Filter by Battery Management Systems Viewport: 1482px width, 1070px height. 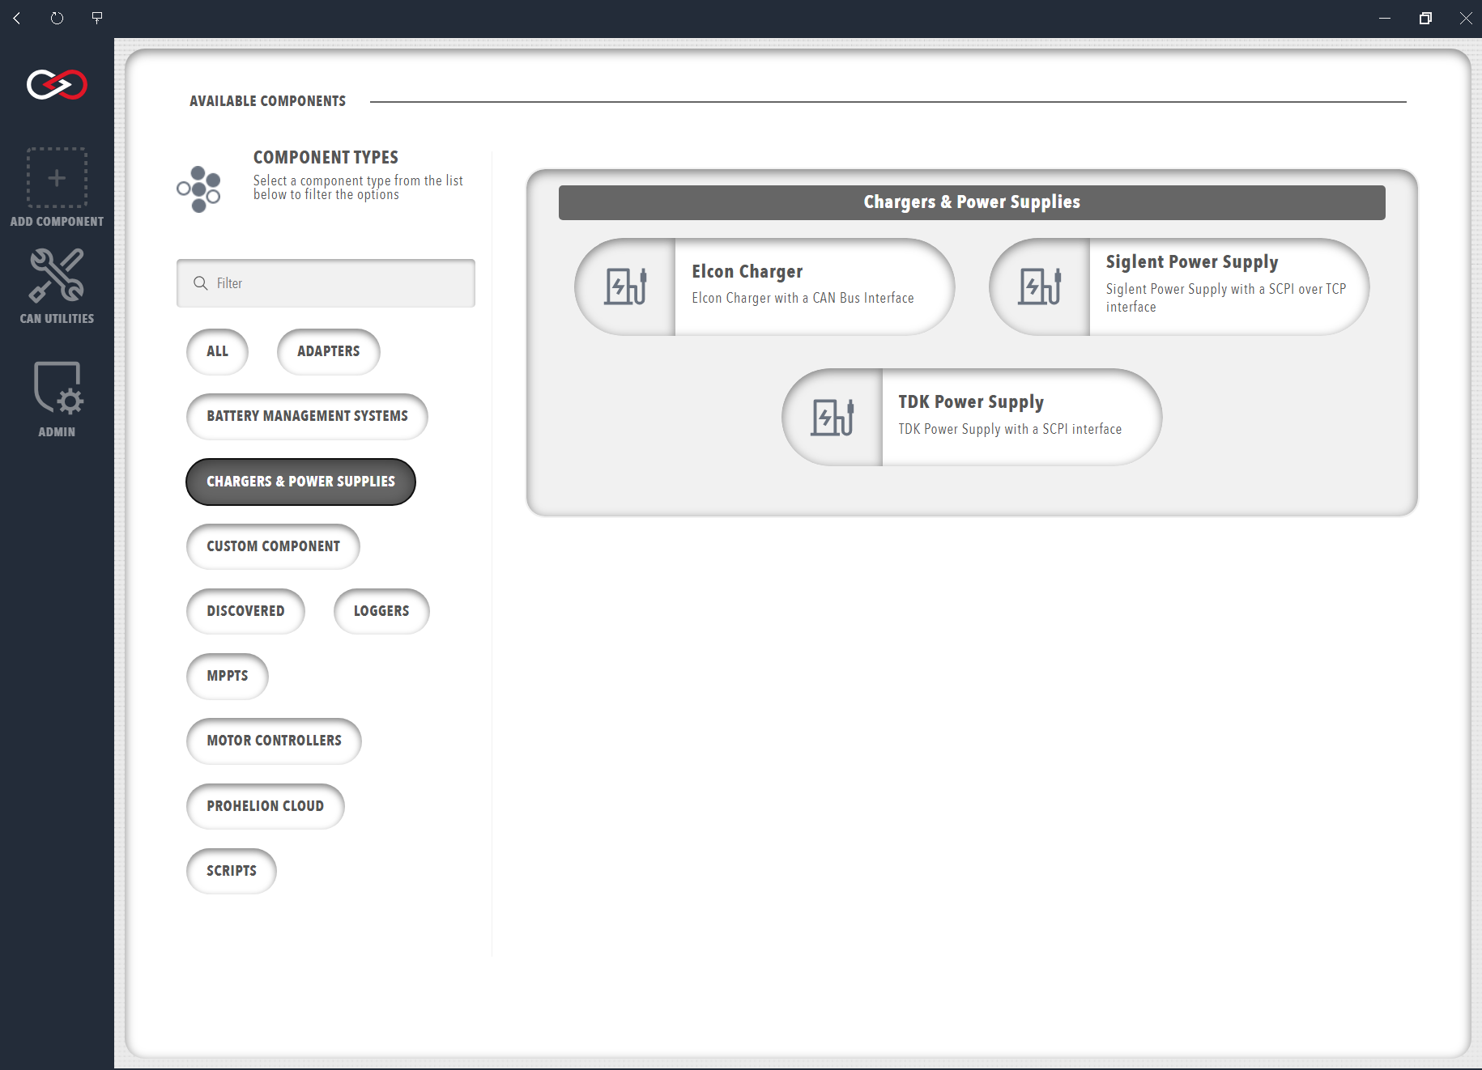(x=307, y=416)
